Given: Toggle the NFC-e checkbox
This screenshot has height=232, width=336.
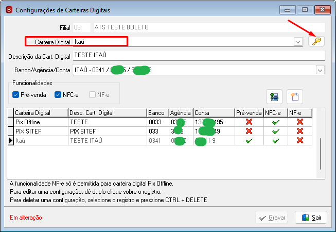Looking at the screenshot, I should [58, 95].
